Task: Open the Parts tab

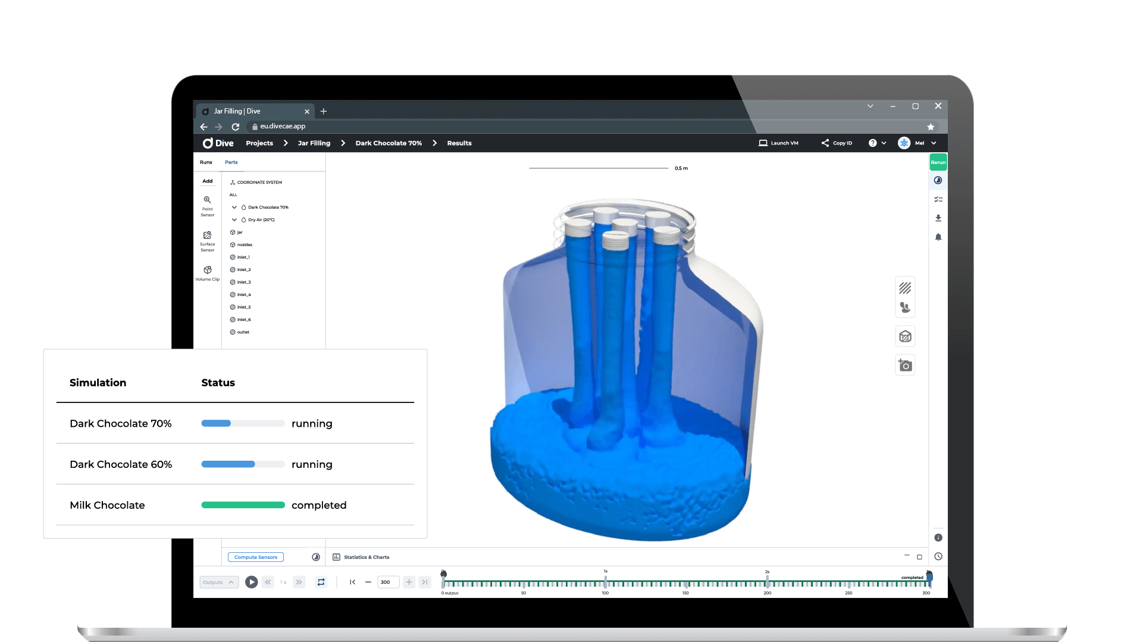Action: 231,162
